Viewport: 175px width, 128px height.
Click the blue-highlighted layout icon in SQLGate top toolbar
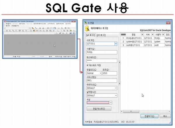pyautogui.click(x=55, y=28)
